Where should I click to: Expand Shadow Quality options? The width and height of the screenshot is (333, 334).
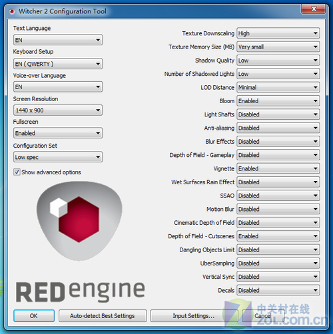tap(278, 61)
